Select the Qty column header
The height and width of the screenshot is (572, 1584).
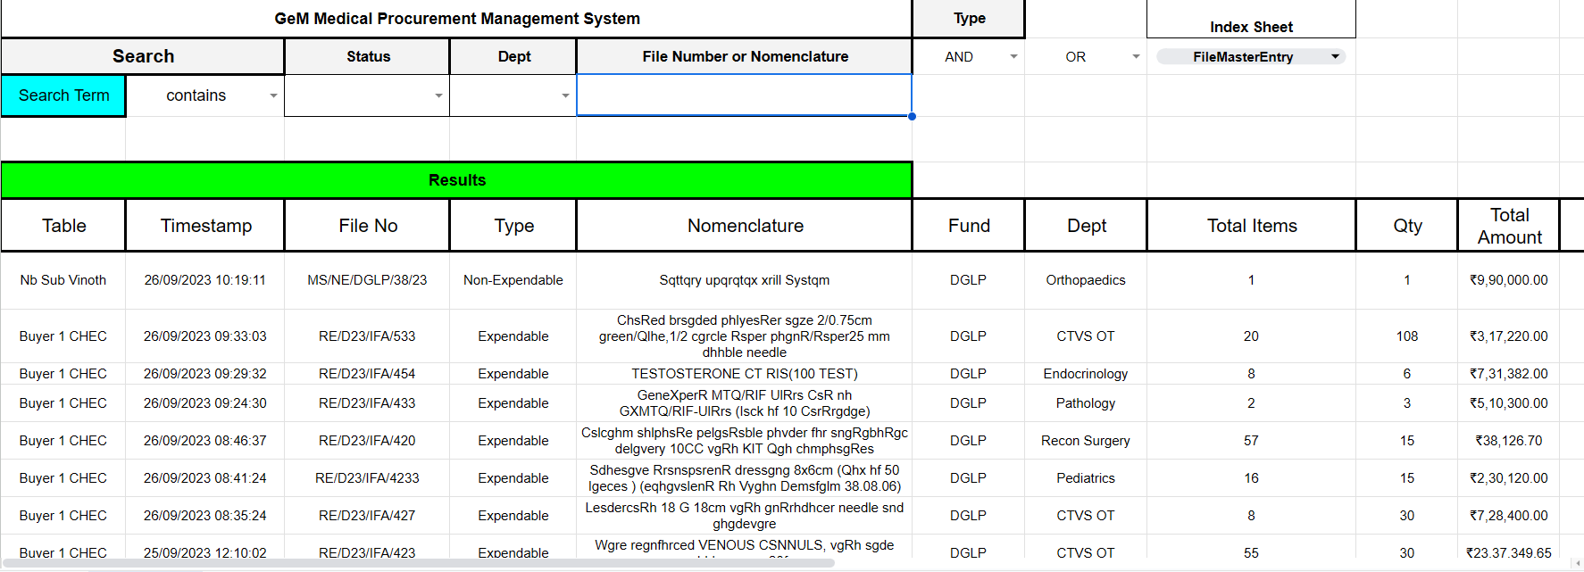point(1407,226)
